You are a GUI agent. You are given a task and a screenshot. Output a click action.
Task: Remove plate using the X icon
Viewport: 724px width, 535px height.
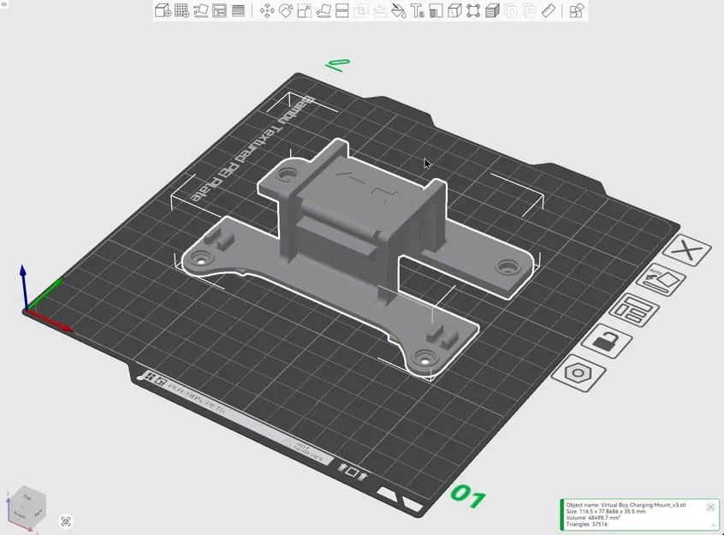tap(687, 251)
